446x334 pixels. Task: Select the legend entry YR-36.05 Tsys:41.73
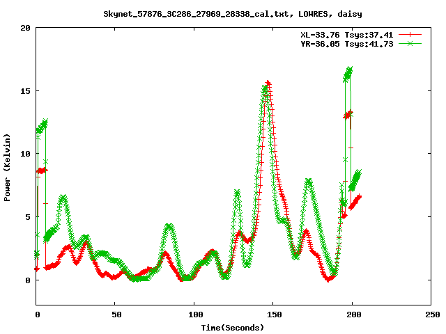pyautogui.click(x=347, y=44)
